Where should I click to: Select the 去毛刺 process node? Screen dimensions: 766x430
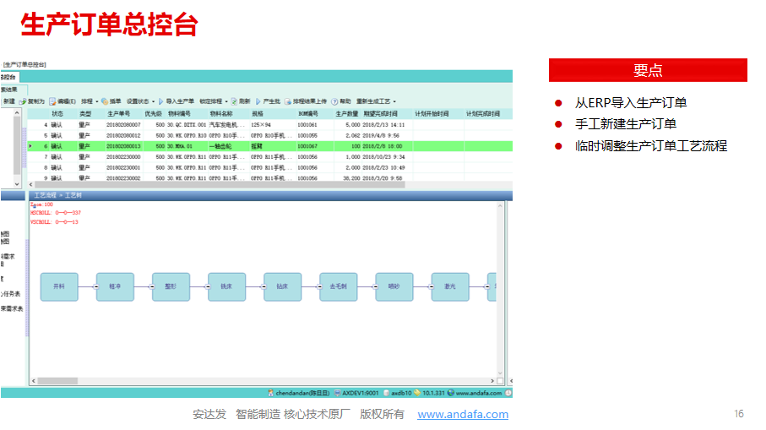click(x=338, y=287)
